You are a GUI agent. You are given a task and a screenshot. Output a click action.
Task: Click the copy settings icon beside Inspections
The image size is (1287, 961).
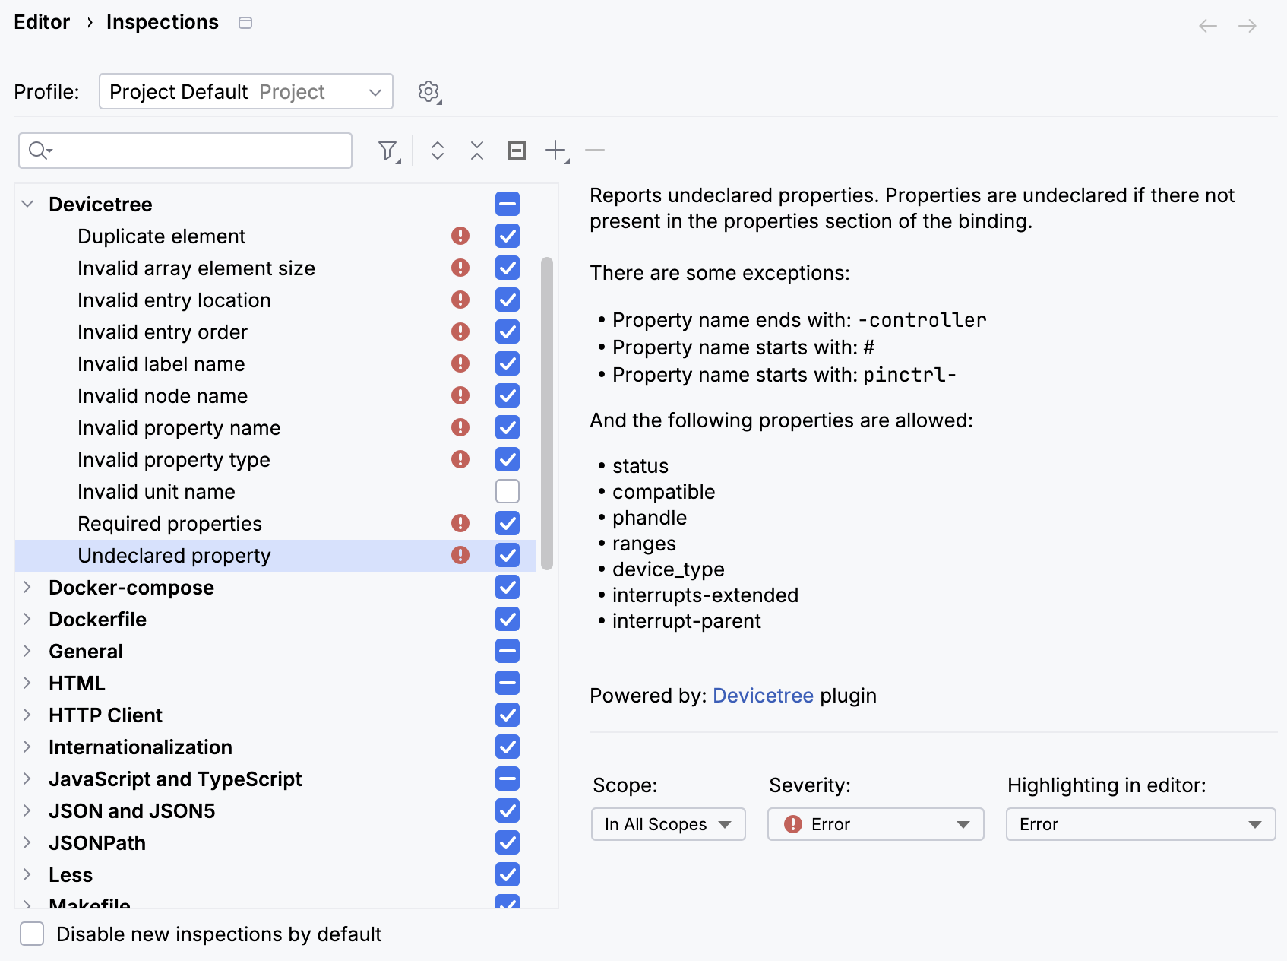point(245,23)
